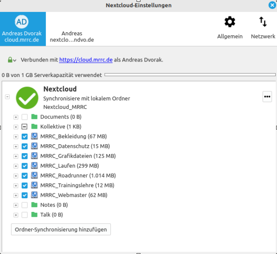Select Kollektive (1 KB) row

pos(61,127)
